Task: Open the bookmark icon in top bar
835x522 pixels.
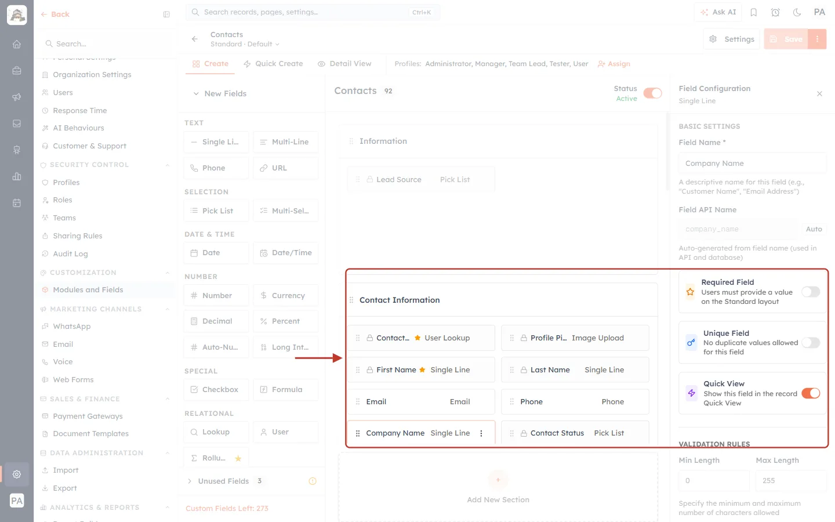Action: [754, 12]
